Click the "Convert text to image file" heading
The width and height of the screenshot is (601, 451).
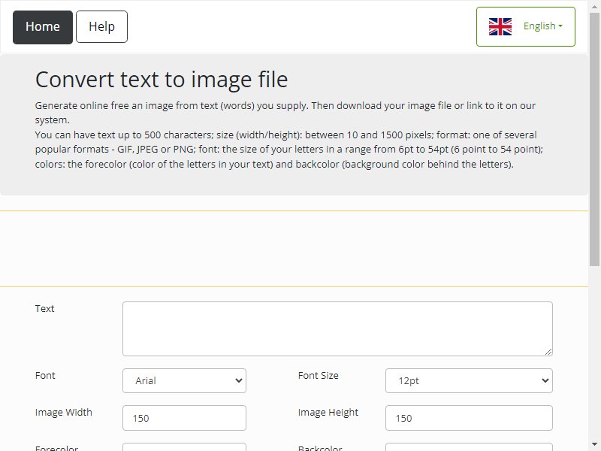coord(162,80)
